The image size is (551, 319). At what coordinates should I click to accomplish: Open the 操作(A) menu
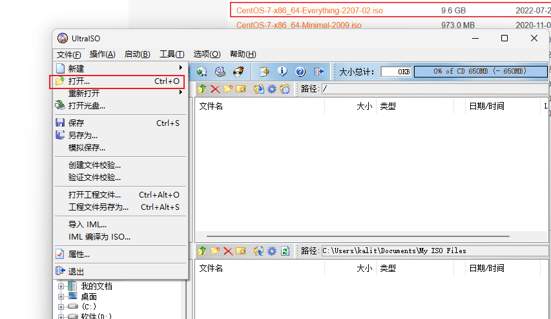click(102, 54)
